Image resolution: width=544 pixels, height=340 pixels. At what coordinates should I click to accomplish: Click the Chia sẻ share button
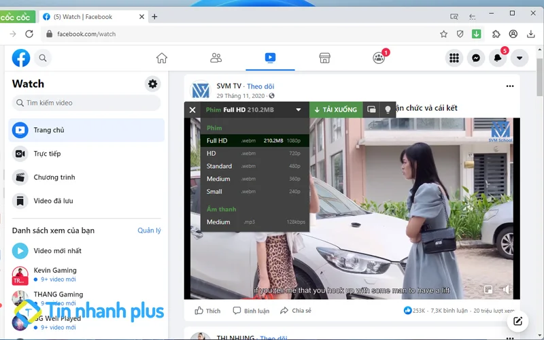296,311
